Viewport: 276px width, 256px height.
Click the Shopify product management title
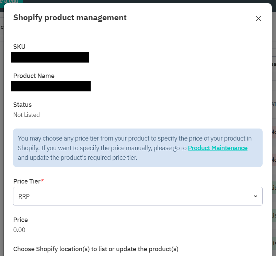tap(70, 18)
